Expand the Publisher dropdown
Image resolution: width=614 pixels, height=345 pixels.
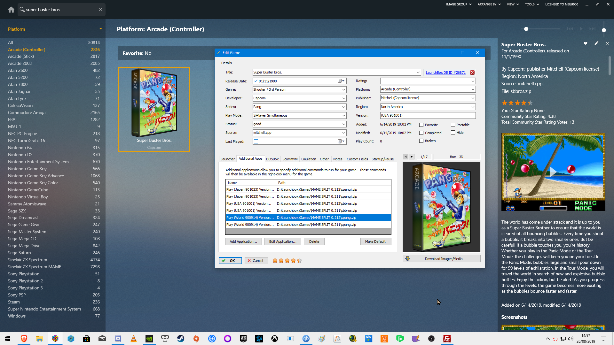473,98
